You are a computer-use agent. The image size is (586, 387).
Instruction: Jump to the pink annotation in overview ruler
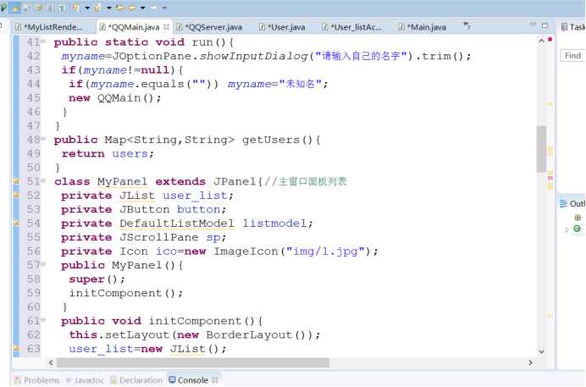550,178
